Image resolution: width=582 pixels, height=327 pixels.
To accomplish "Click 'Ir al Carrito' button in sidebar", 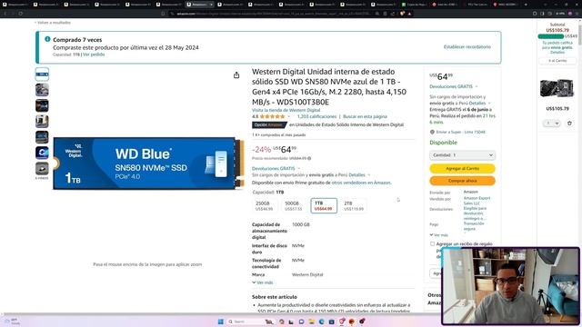I will click(557, 61).
